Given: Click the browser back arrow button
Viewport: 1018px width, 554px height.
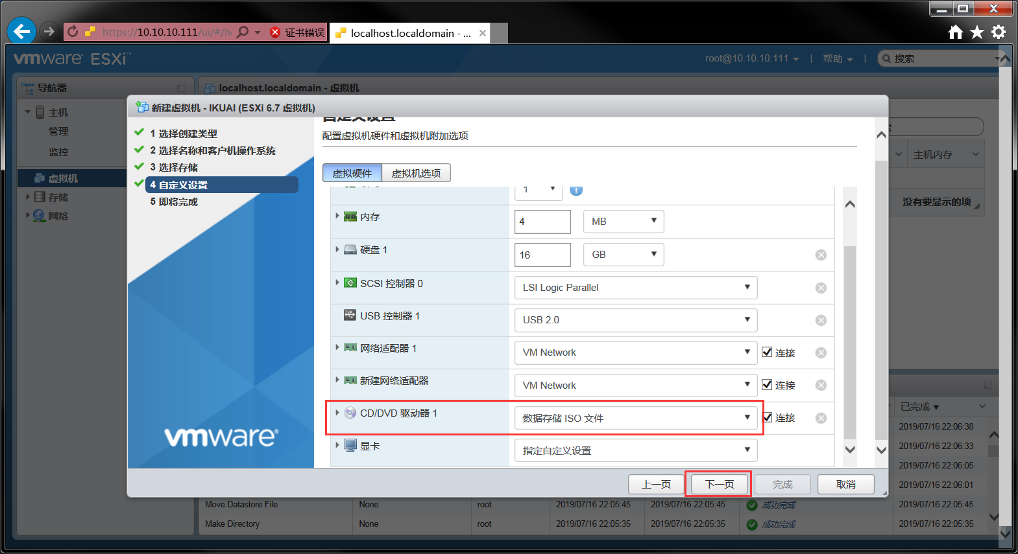Looking at the screenshot, I should click(21, 31).
